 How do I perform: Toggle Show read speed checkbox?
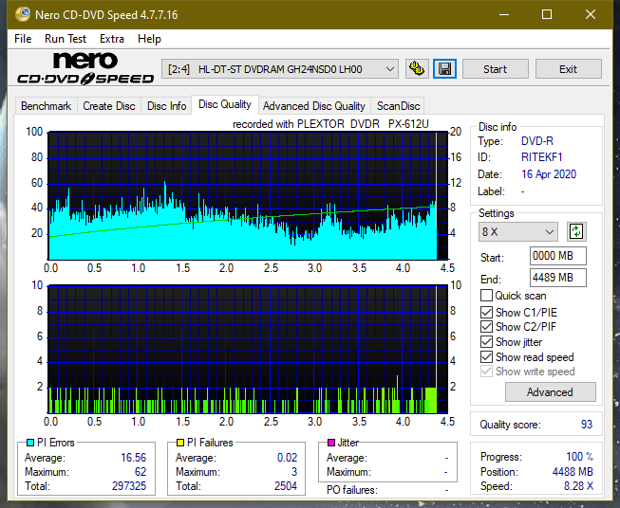[x=486, y=356]
